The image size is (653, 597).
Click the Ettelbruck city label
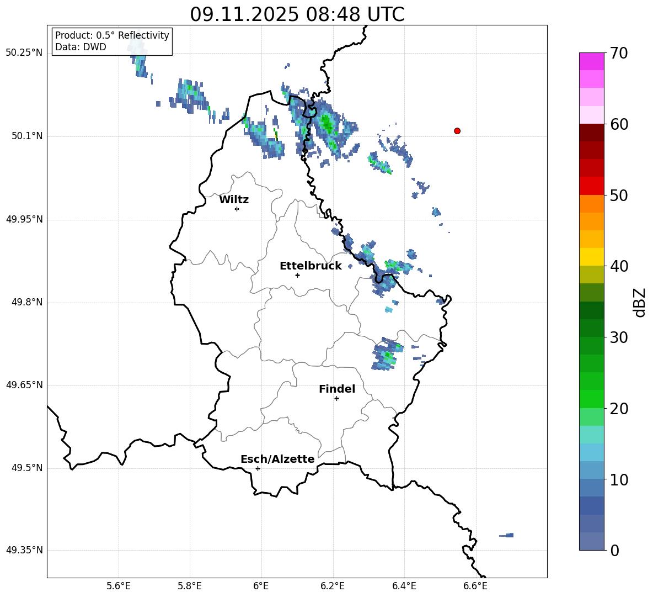311,266
